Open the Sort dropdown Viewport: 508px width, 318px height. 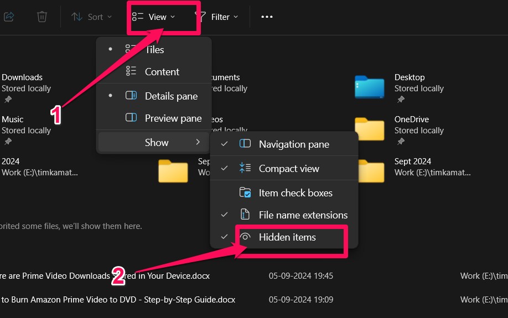tap(92, 17)
